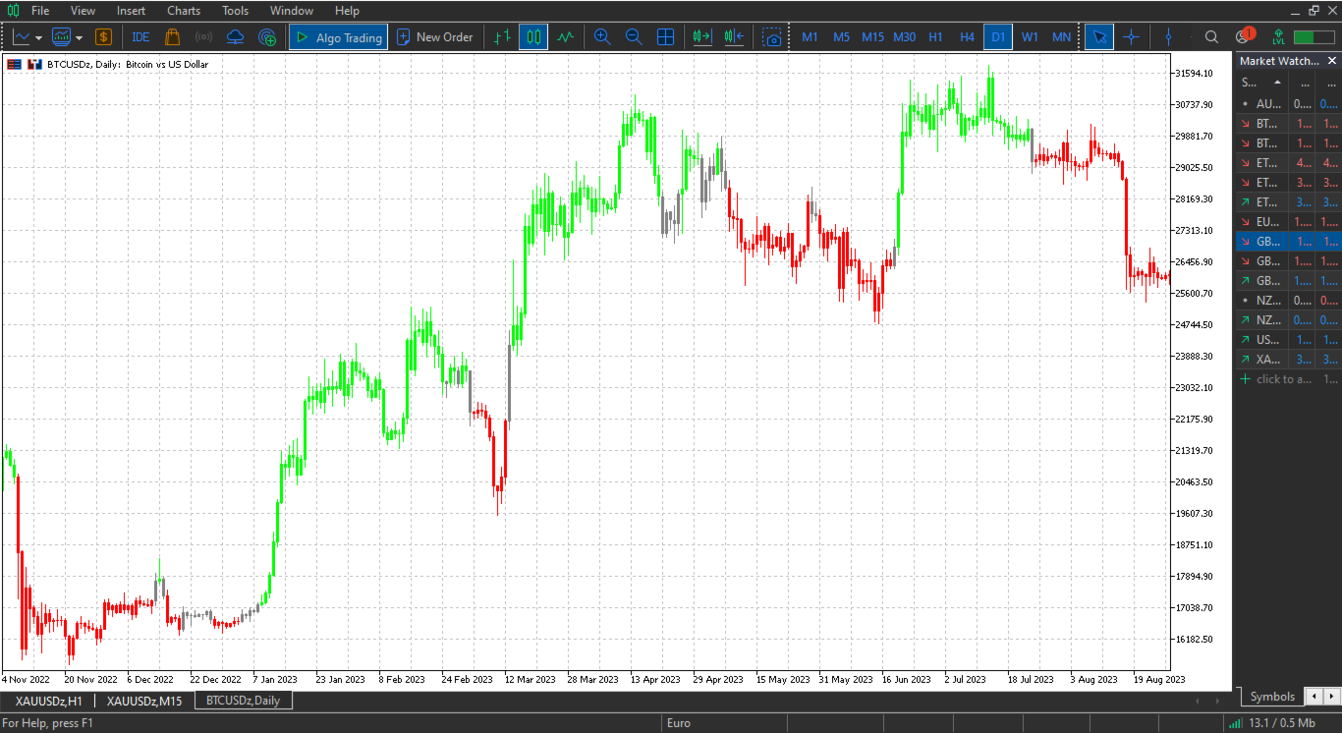Image resolution: width=1342 pixels, height=733 pixels.
Task: Click the Signals broadcast icon
Action: tap(203, 37)
